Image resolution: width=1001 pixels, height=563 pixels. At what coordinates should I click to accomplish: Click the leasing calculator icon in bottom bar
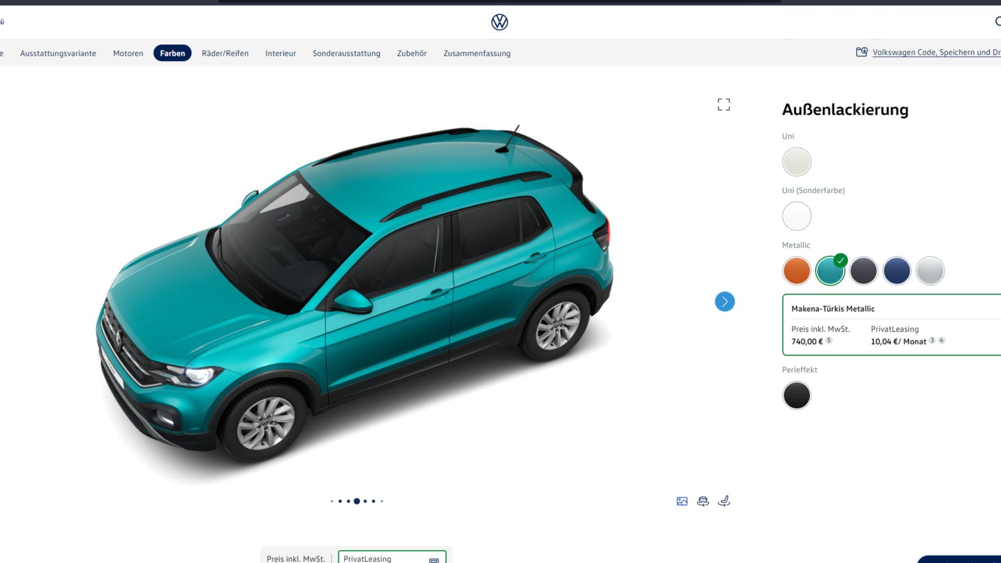[434, 560]
